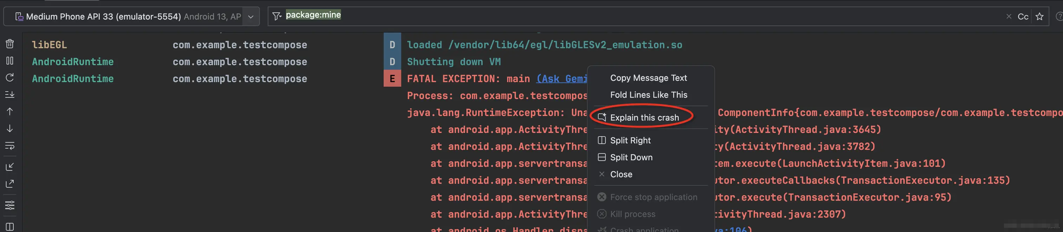This screenshot has width=1063, height=232.
Task: Click the Shutting down VM message
Action: tap(453, 62)
